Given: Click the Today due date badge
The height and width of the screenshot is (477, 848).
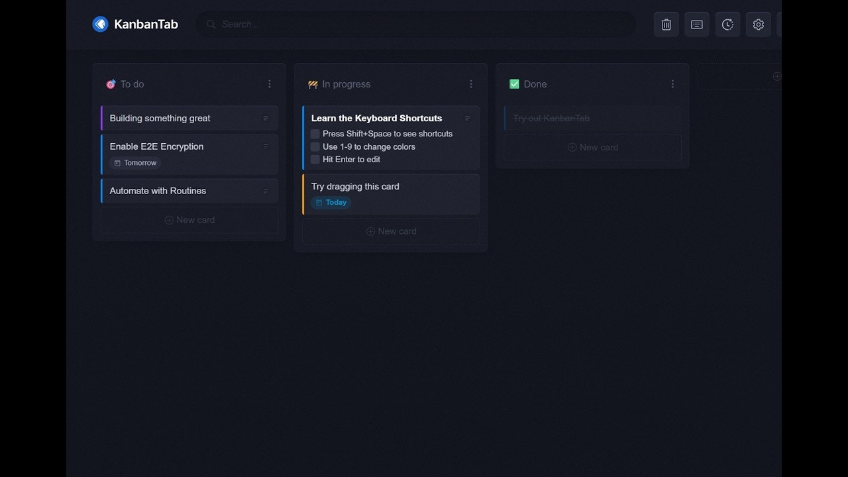Looking at the screenshot, I should pos(331,203).
